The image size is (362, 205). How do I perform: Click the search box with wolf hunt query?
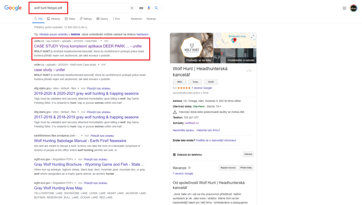click(81, 8)
